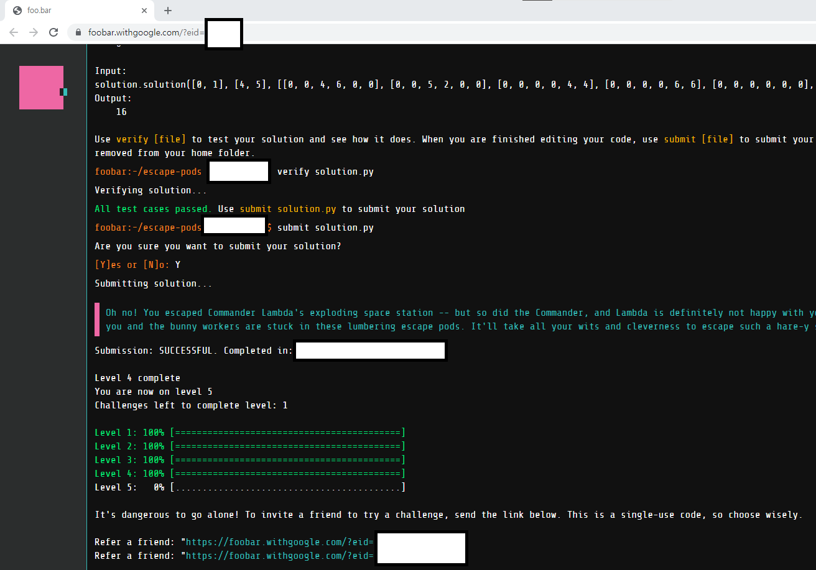816x570 pixels.
Task: Click the 'Input:' label
Action: tap(111, 71)
